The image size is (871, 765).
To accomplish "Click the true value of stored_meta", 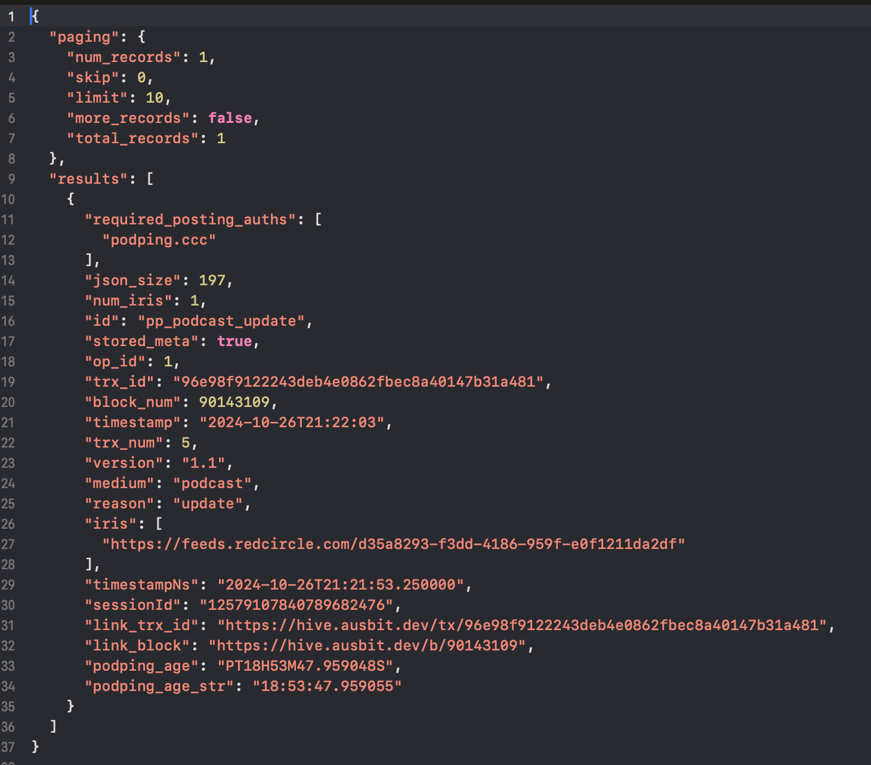I will [234, 341].
